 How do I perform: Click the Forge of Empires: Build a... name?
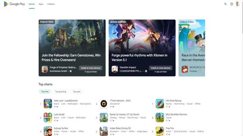(x=63, y=67)
